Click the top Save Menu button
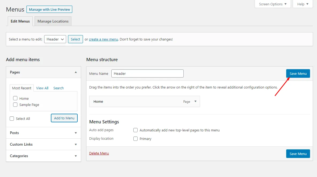 pos(298,73)
